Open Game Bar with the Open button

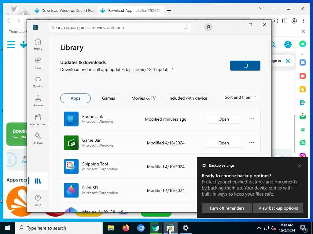pyautogui.click(x=223, y=143)
